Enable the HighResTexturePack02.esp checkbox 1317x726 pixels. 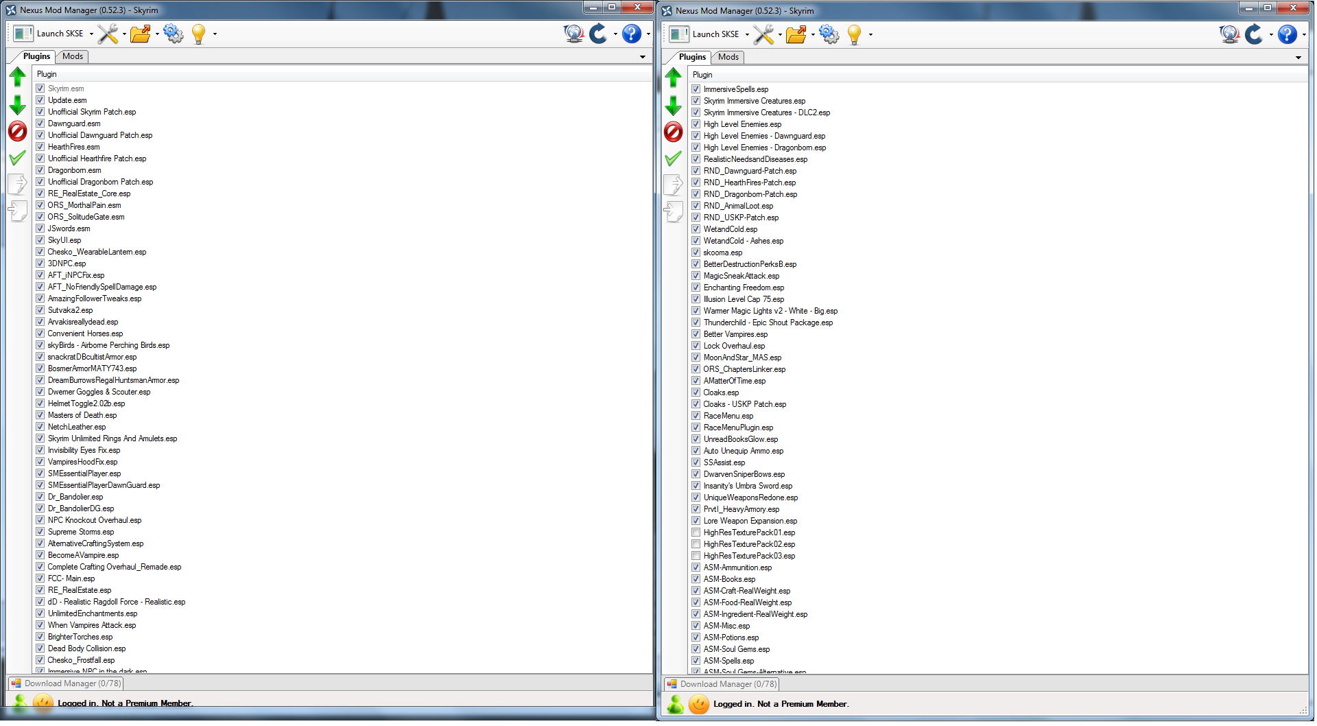pos(696,544)
